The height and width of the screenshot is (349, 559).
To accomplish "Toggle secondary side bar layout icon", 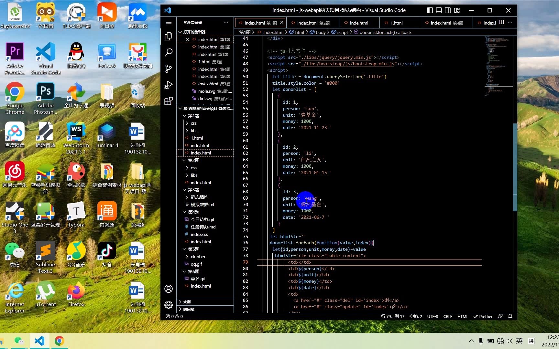I will (x=448, y=10).
